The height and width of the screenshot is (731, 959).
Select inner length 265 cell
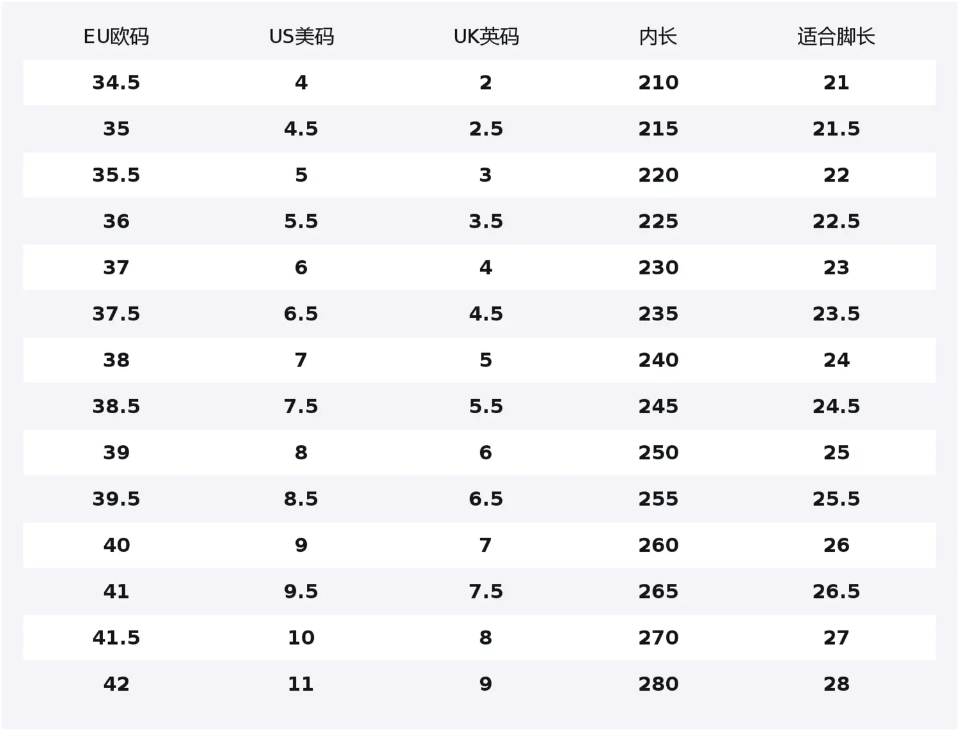tap(658, 592)
